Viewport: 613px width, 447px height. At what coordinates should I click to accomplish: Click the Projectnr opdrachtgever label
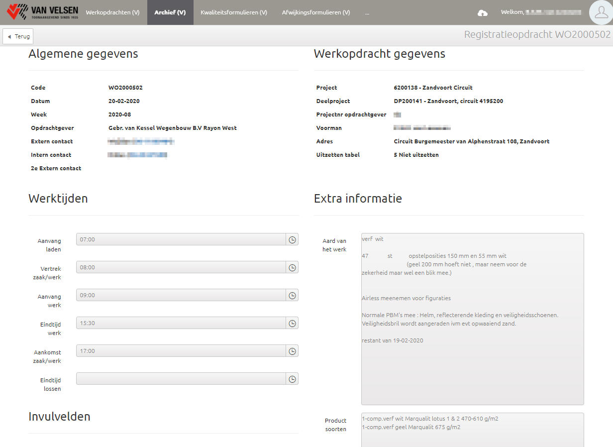pos(351,114)
